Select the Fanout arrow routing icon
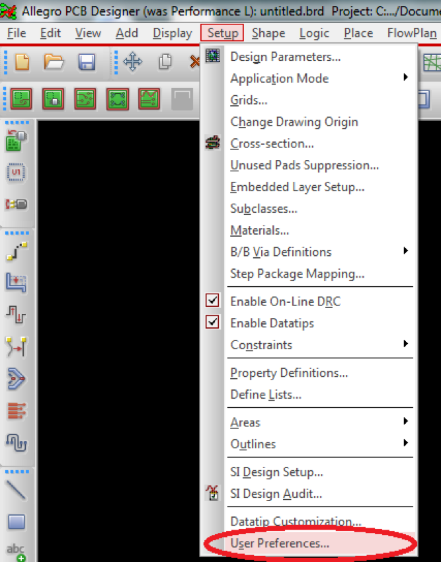This screenshot has height=562, width=441. [x=16, y=378]
